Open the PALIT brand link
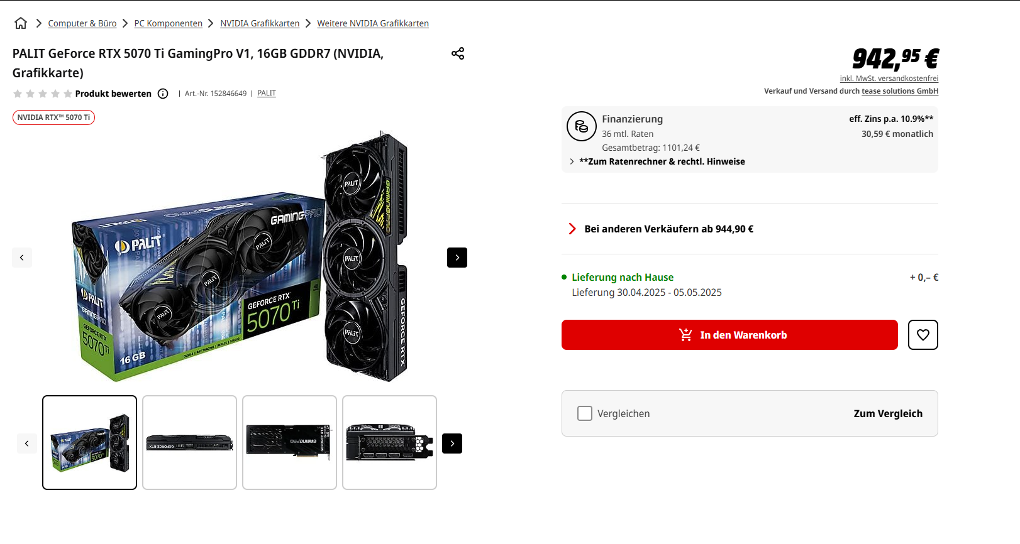 pos(267,93)
